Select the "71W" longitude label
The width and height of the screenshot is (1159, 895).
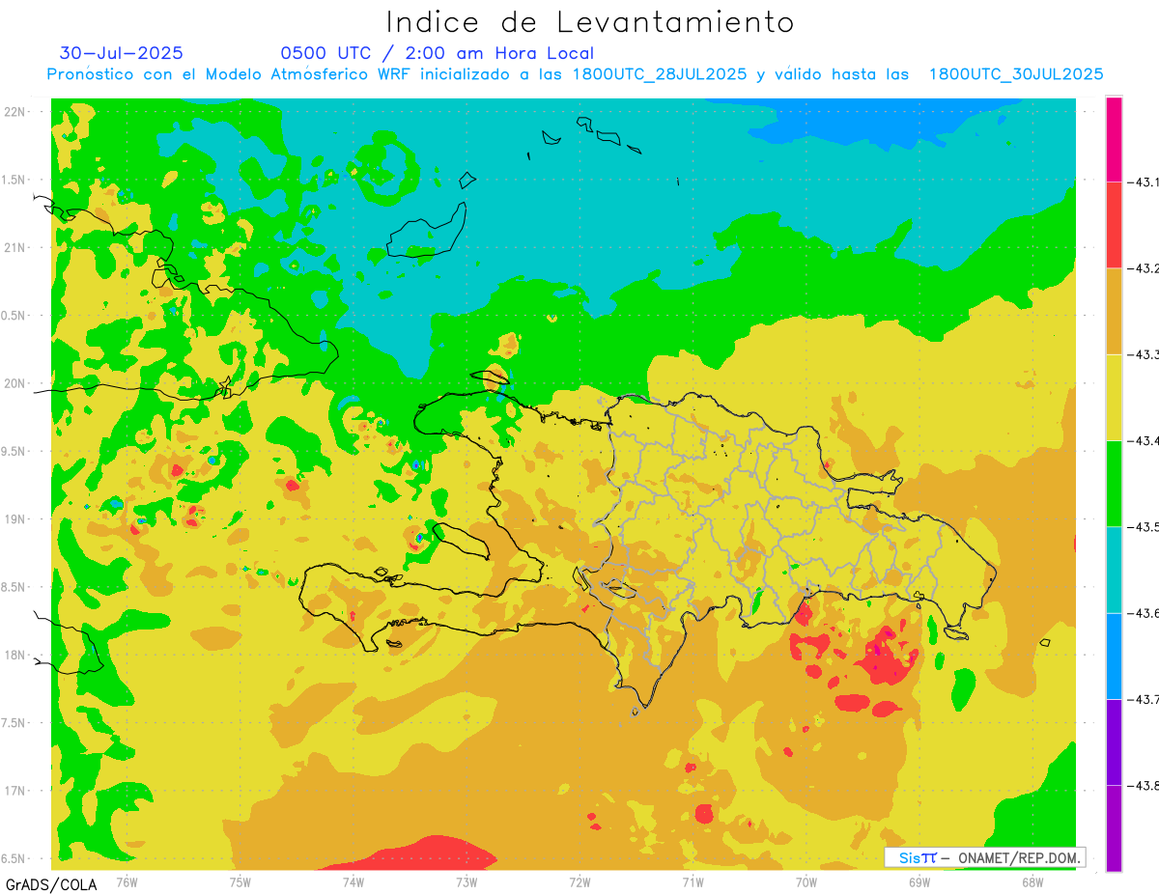[693, 881]
